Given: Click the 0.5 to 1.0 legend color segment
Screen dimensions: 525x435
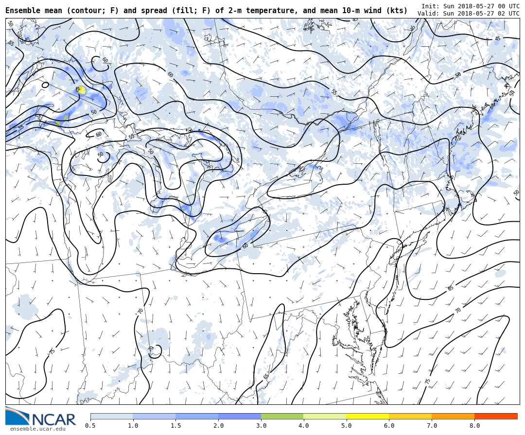Looking at the screenshot, I should point(112,416).
